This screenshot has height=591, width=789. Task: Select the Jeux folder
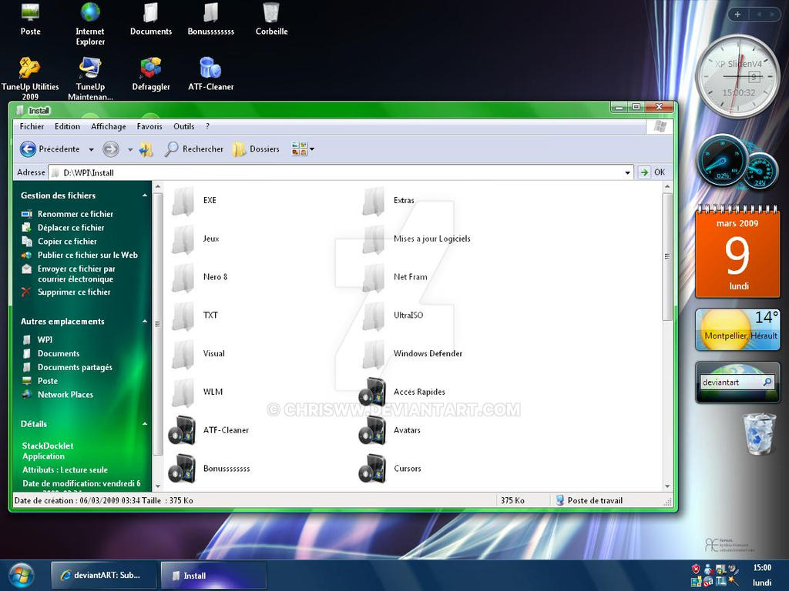point(196,239)
